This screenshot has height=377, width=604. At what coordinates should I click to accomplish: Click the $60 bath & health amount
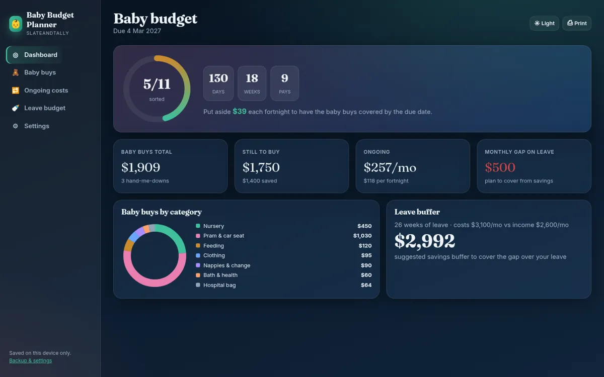coord(366,275)
